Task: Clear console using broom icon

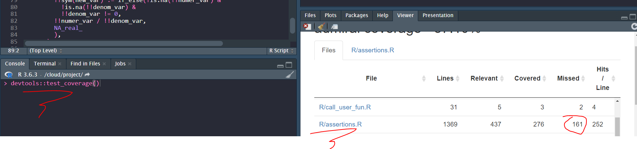Action: [290, 74]
